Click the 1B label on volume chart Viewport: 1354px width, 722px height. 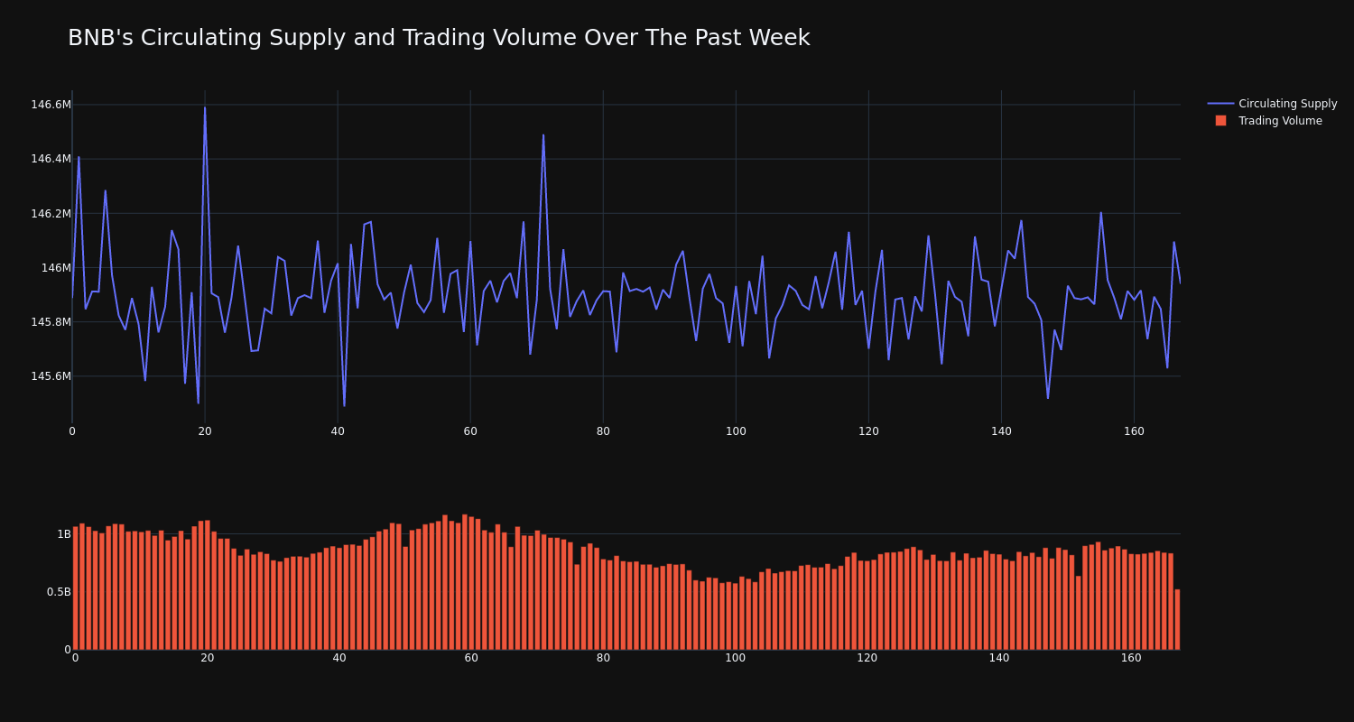(64, 534)
